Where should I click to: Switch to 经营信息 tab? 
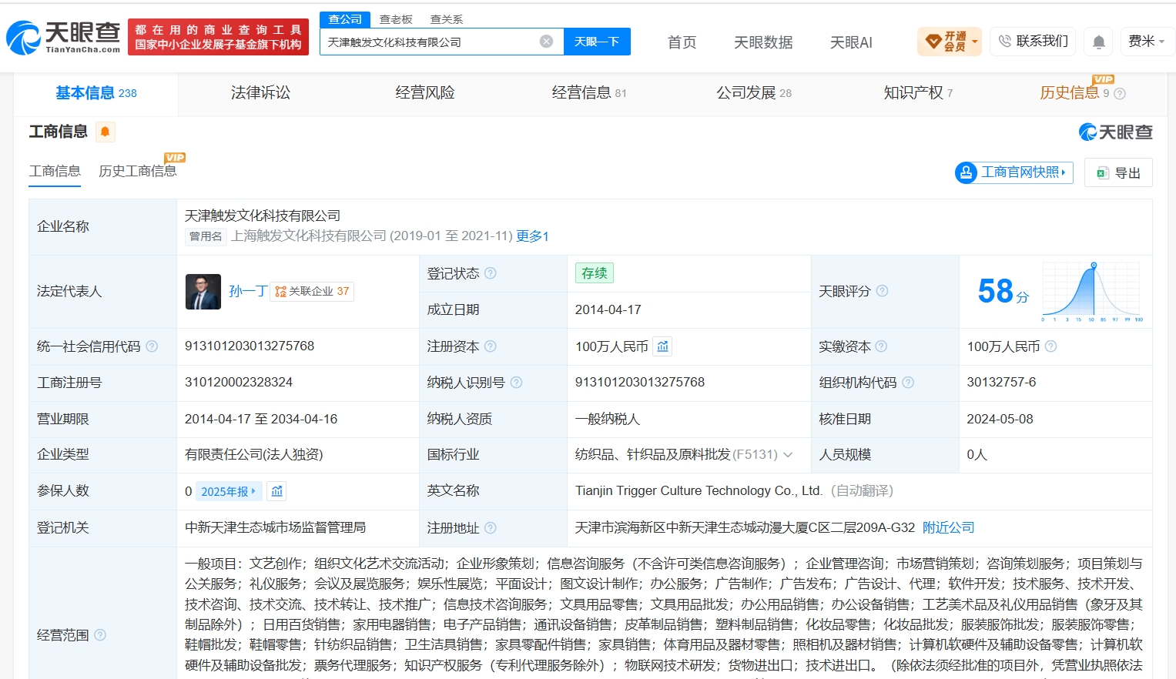[589, 93]
